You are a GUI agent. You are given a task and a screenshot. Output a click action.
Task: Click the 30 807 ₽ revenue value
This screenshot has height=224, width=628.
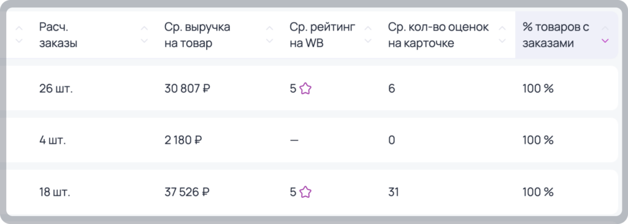coord(188,89)
